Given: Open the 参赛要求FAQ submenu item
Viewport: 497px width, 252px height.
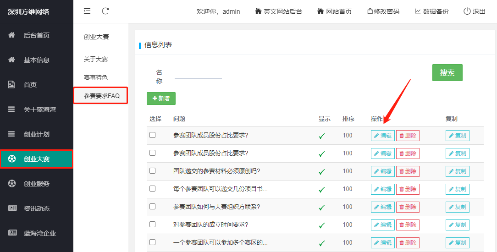Looking at the screenshot, I should 101,96.
